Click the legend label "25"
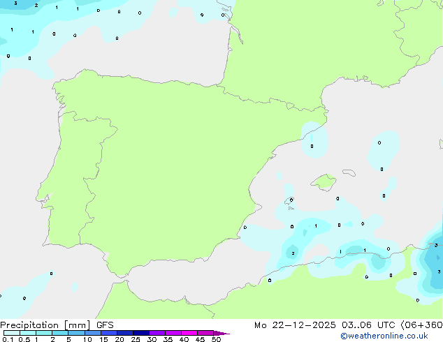This screenshot has width=443, height=342. pyautogui.click(x=136, y=339)
